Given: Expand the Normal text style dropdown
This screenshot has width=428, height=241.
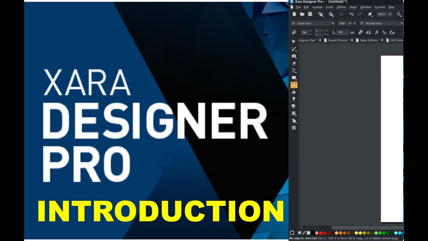Looking at the screenshot, I should click(x=401, y=23).
